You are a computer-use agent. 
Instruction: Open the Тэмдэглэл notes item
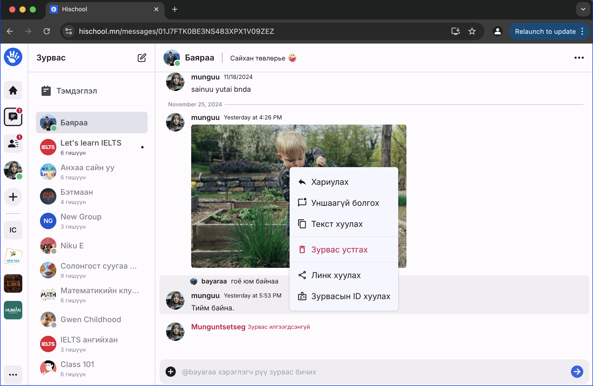click(x=77, y=91)
